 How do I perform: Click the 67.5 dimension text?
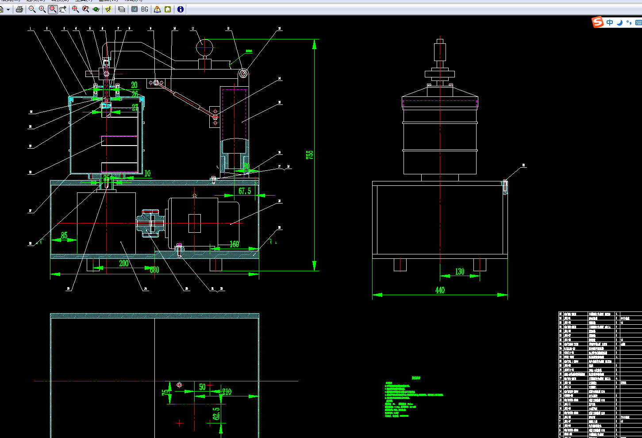coord(245,191)
